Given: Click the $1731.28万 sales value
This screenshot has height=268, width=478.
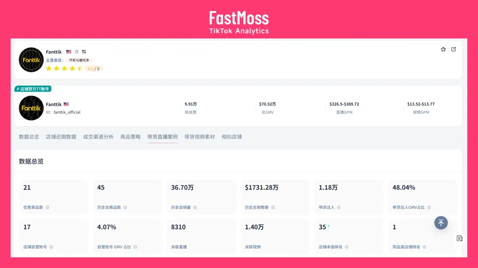Looking at the screenshot, I should coord(261,188).
